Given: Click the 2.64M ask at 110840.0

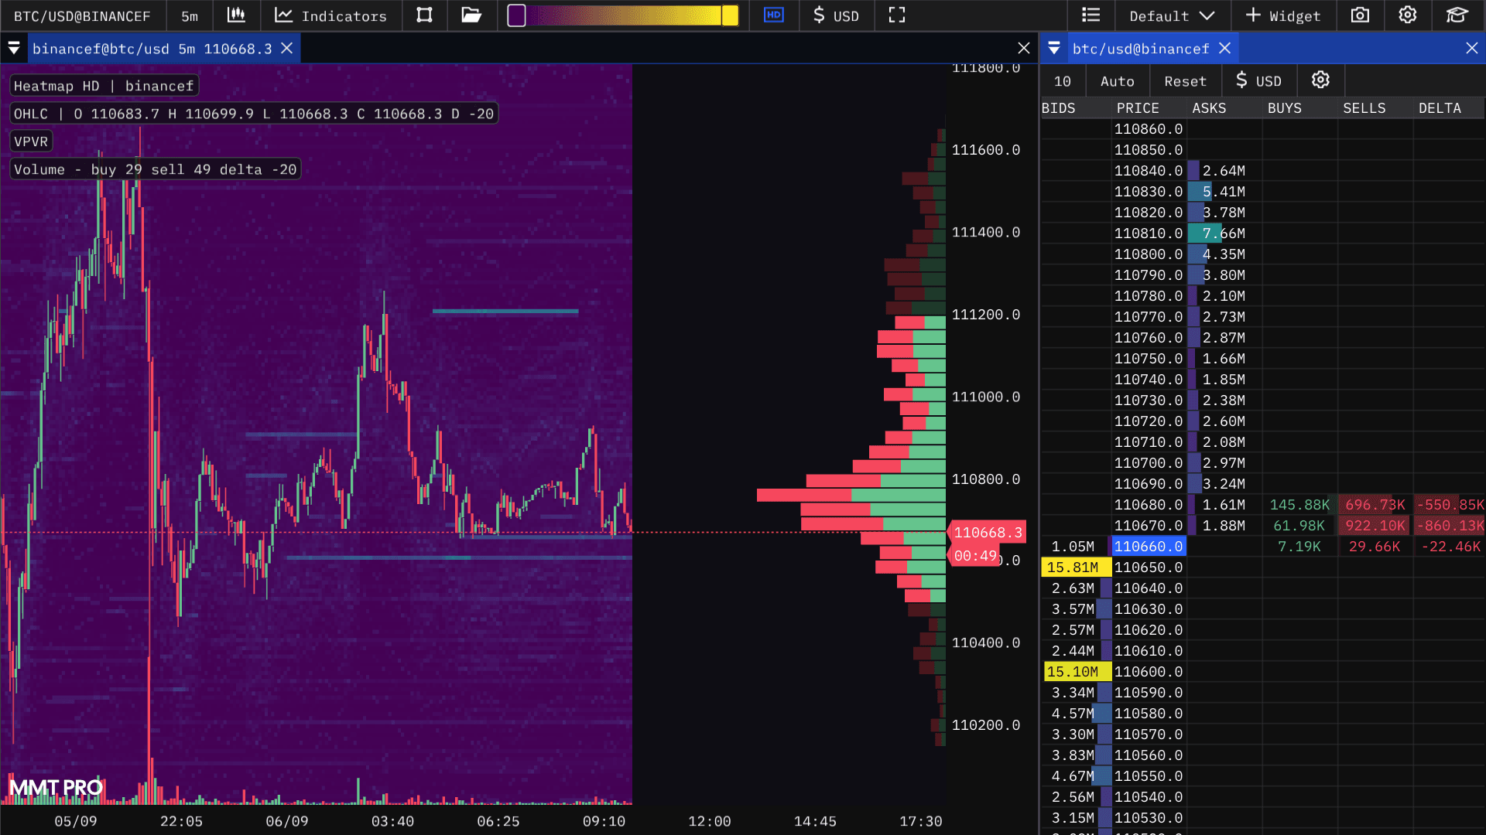Looking at the screenshot, I should click(1224, 171).
